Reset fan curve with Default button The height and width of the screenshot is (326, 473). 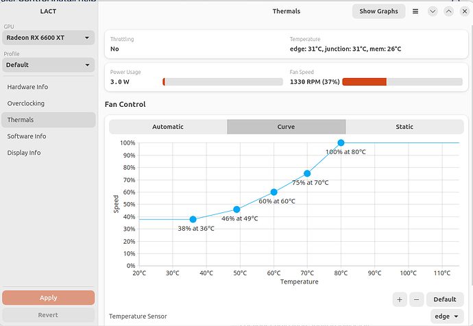(445, 299)
